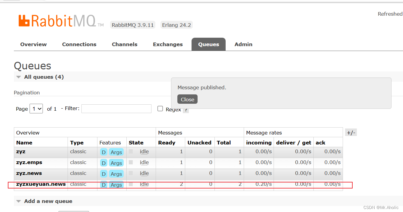Open the Args badge for zyz queue
Viewport: 403px width, 212px height.
point(116,152)
